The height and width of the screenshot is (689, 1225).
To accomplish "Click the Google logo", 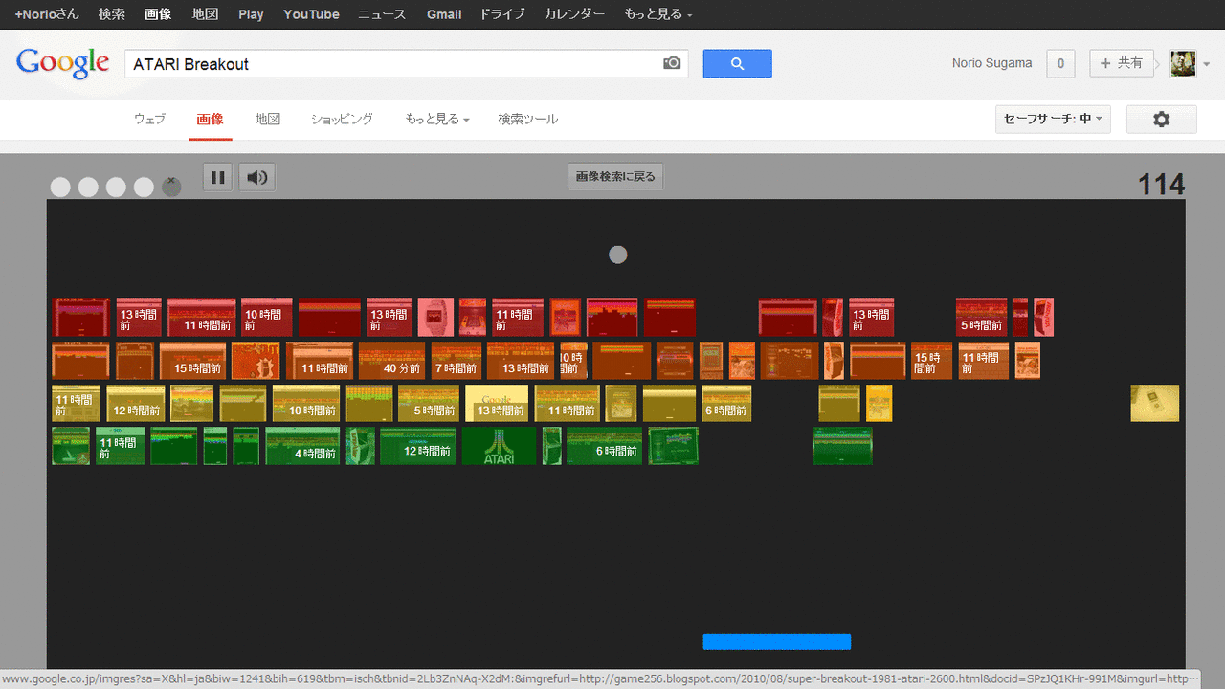I will click(x=63, y=63).
